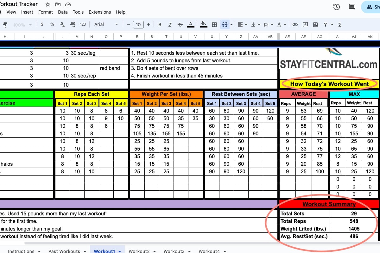The height and width of the screenshot is (253, 380).
Task: Open the fill color picker
Action: pos(204,25)
